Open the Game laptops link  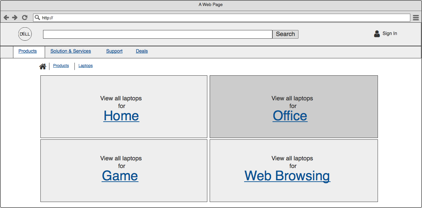point(120,176)
